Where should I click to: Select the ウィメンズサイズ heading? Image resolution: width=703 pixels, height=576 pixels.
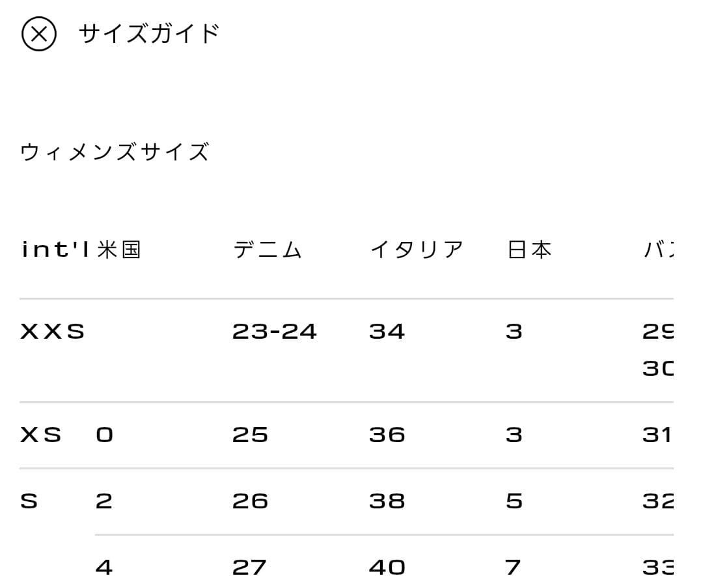(x=115, y=152)
